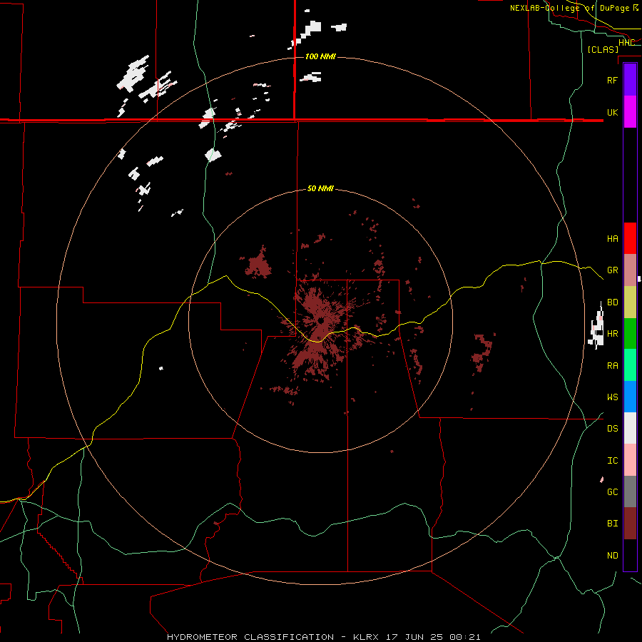Click the radar site center dot
Viewport: 642px width, 642px height.
(322, 320)
